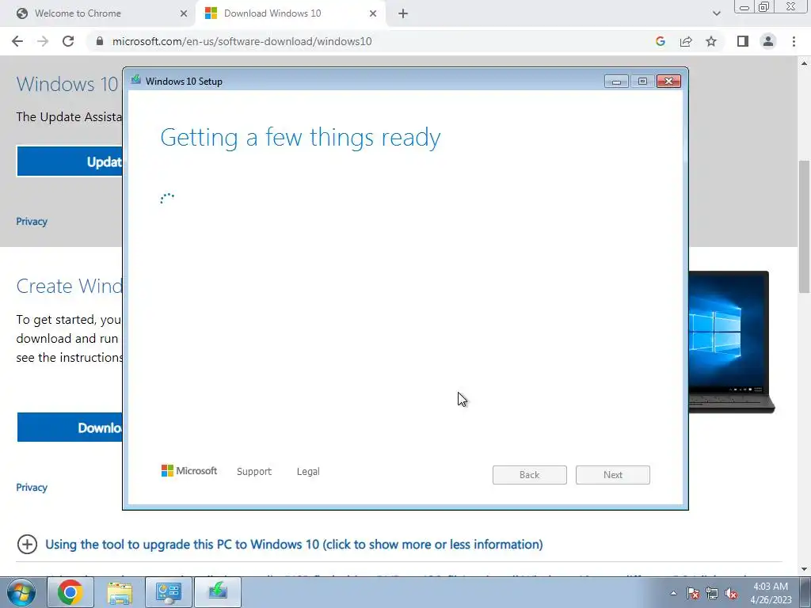Close the Download Windows 10 tab
The height and width of the screenshot is (608, 811).
click(373, 13)
